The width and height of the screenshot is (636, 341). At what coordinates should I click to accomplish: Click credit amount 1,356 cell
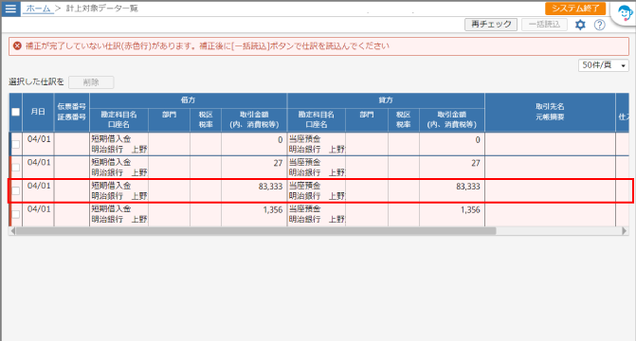(452, 214)
